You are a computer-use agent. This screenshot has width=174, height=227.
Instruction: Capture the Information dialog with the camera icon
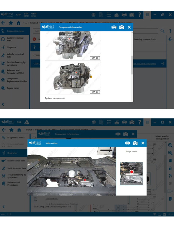coord(135,143)
